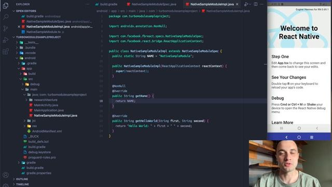The height and width of the screenshot is (187, 332).
Task: Open editor More Actions ellipsis
Action: point(261,4)
